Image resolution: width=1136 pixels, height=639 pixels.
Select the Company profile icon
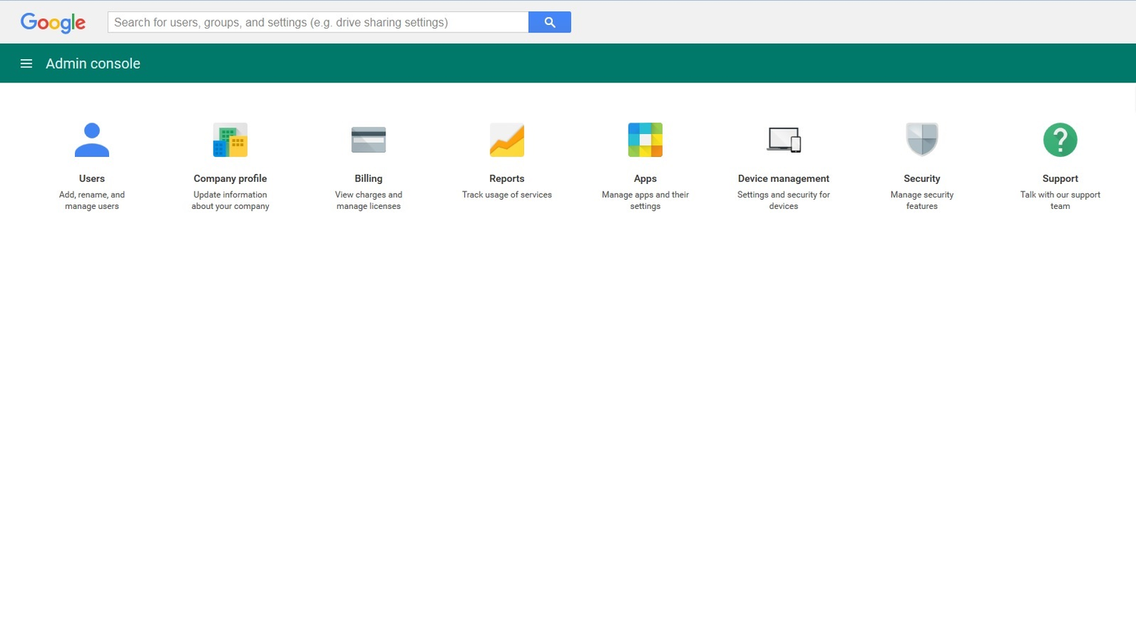[x=230, y=139]
